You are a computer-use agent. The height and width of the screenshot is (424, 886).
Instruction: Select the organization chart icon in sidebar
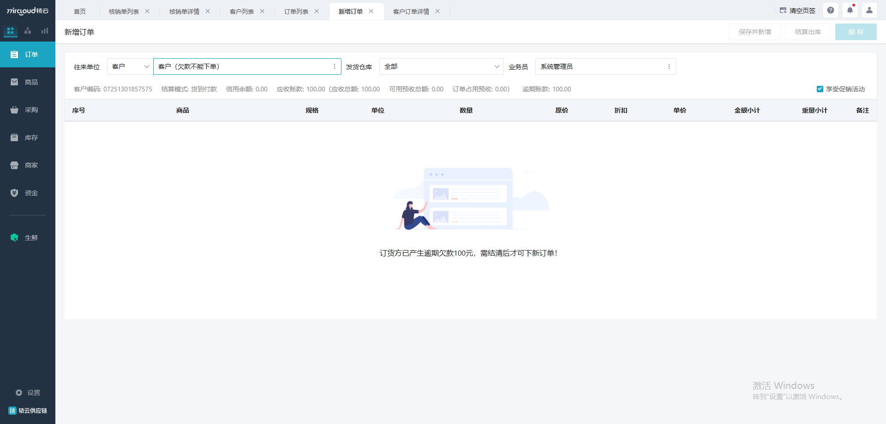pyautogui.click(x=28, y=31)
